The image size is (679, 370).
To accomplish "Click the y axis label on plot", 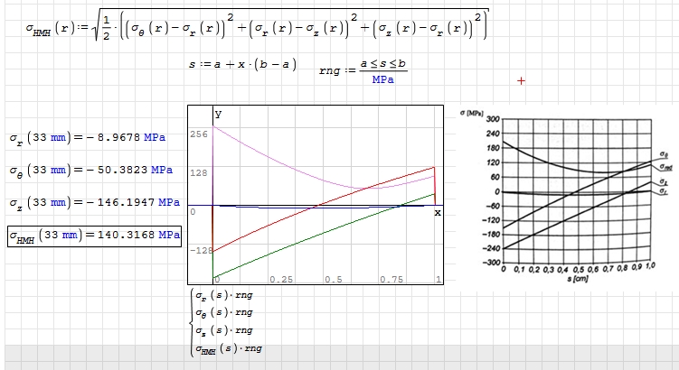I will tap(218, 115).
